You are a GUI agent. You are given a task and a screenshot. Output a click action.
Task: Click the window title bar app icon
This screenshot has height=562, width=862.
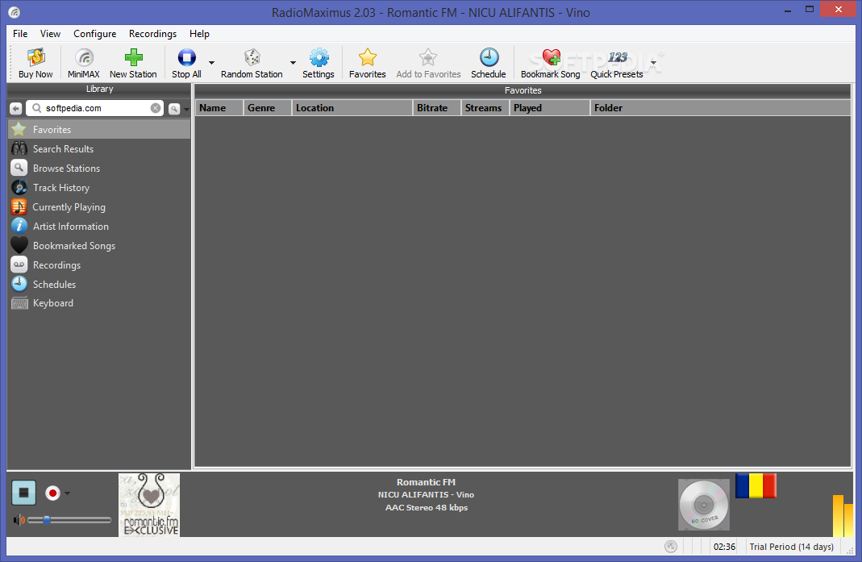pos(15,12)
